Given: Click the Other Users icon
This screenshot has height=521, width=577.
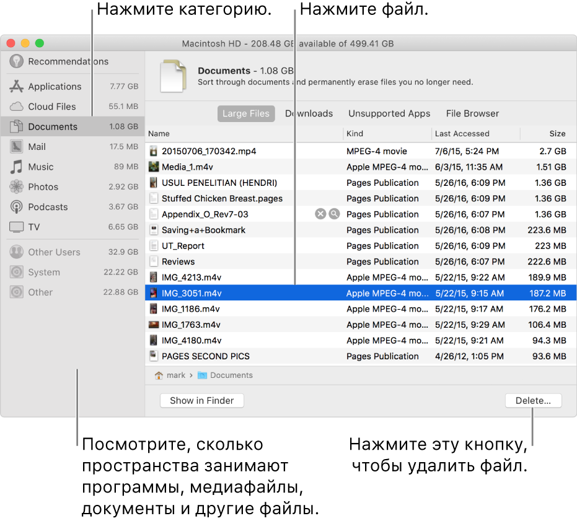Looking at the screenshot, I should (16, 252).
